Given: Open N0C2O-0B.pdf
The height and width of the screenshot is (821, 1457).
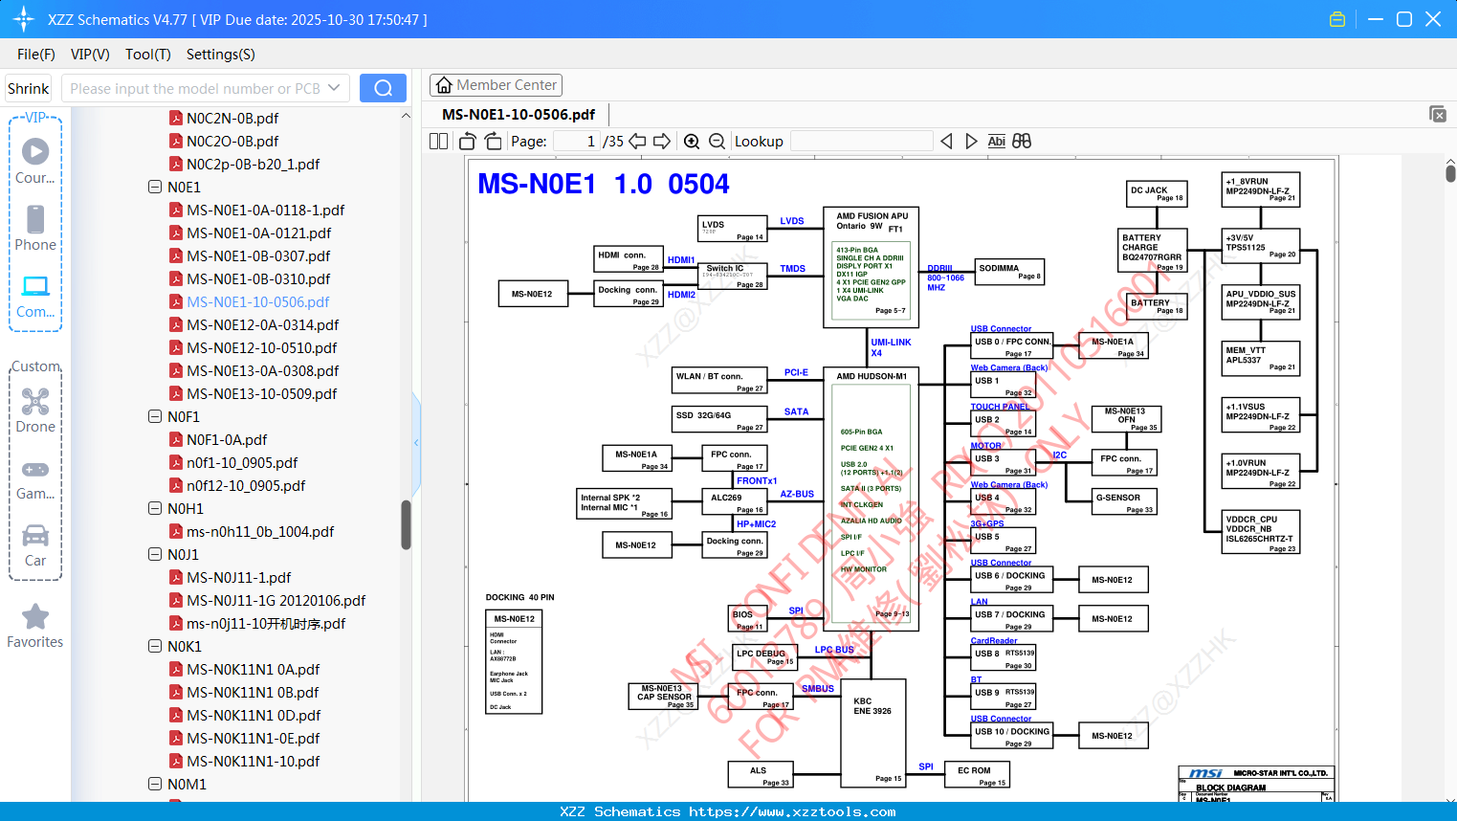Looking at the screenshot, I should [x=232, y=141].
